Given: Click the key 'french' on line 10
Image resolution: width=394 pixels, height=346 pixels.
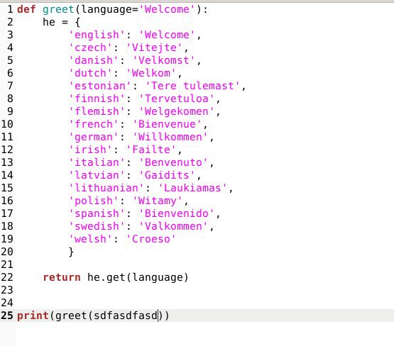Looking at the screenshot, I should (94, 124).
